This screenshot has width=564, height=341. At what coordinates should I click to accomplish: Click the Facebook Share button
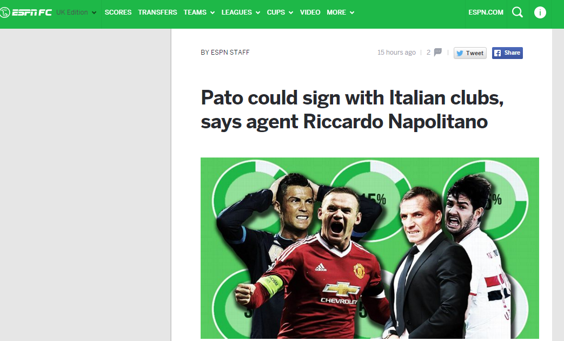[507, 53]
